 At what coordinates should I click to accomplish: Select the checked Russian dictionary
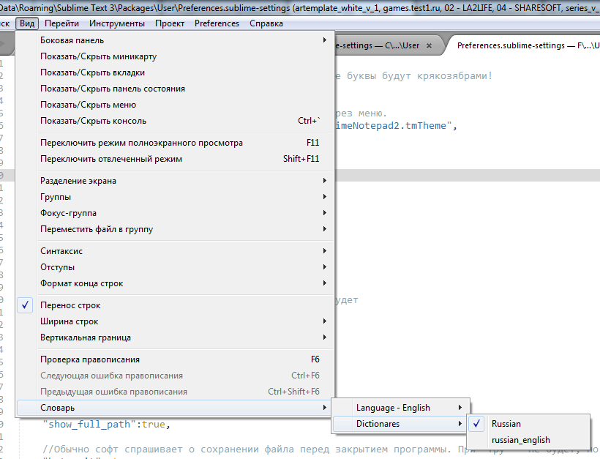[x=506, y=424]
